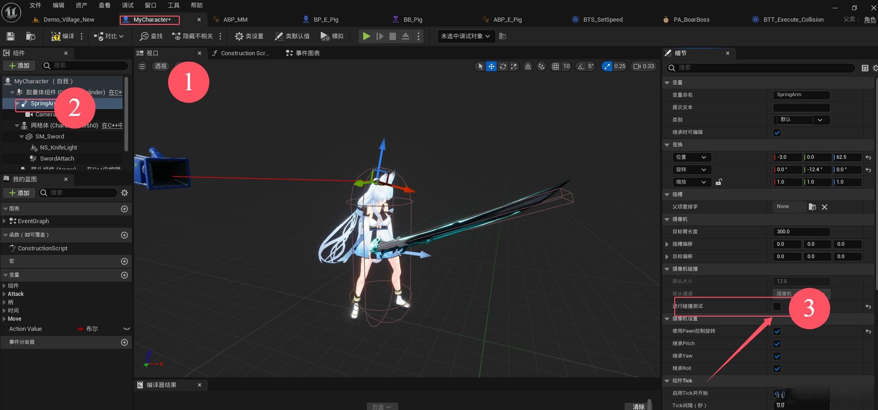
Task: Activate the Translate move gizmo tool
Action: coord(491,66)
